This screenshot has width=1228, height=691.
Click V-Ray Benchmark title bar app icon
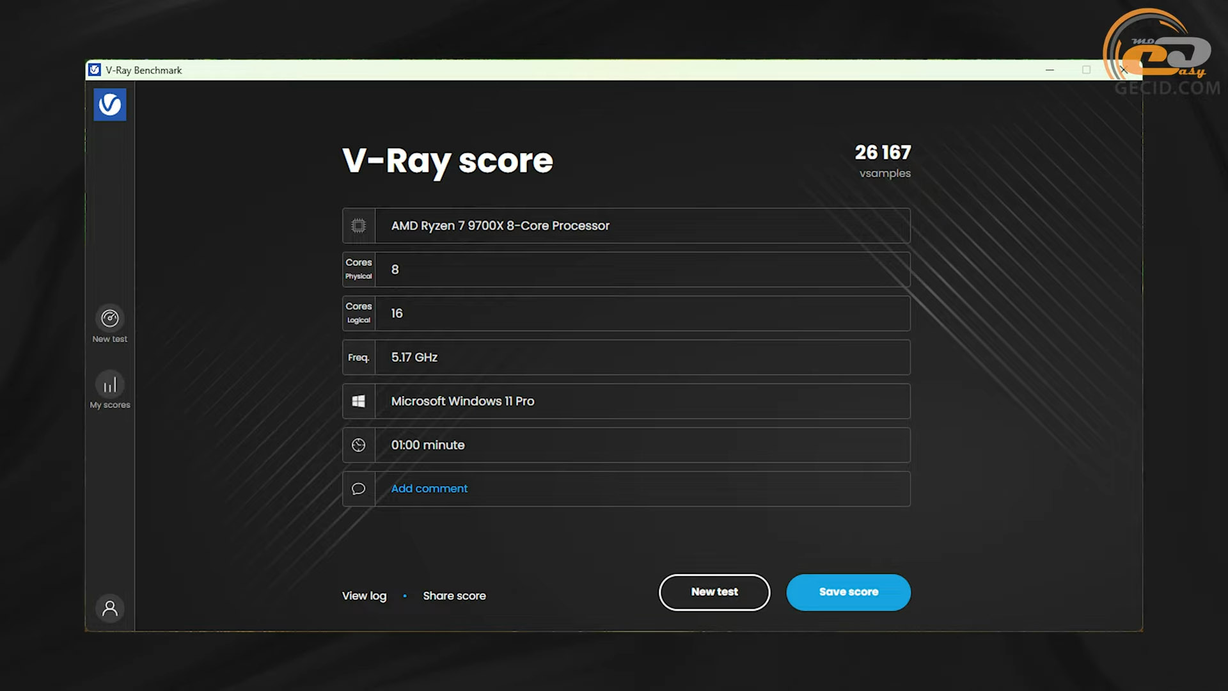pos(95,70)
